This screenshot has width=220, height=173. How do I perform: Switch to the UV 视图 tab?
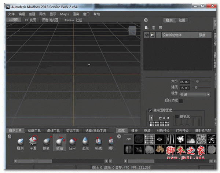(x=30, y=20)
